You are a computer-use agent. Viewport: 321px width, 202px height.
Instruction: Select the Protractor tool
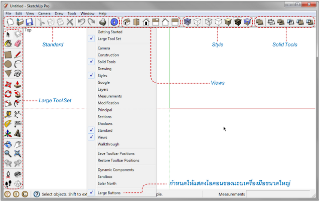8,124
